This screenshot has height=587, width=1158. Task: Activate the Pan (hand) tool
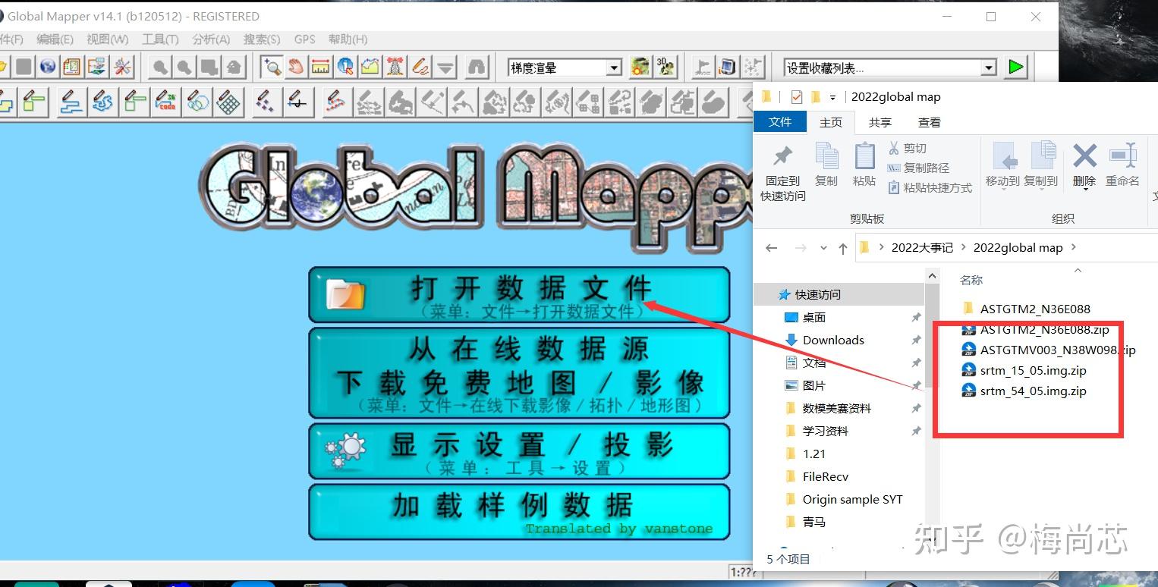tap(295, 67)
